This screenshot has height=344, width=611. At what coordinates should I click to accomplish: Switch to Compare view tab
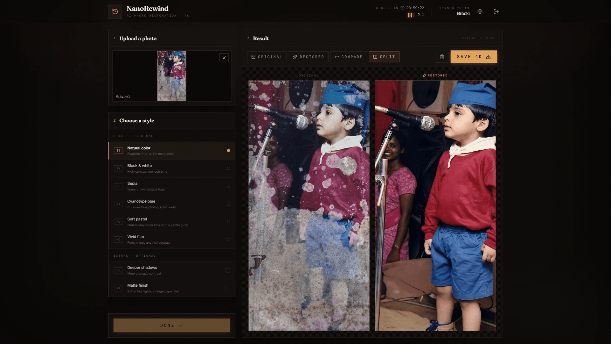[x=349, y=57]
